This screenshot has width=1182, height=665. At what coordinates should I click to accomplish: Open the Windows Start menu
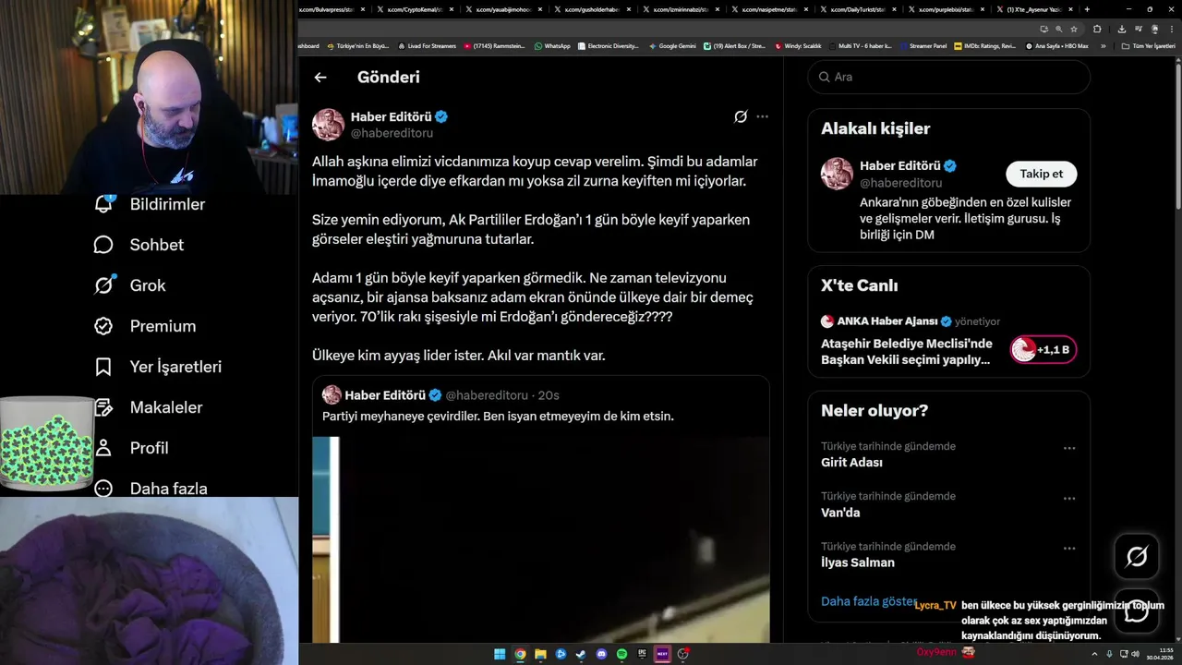pos(500,654)
